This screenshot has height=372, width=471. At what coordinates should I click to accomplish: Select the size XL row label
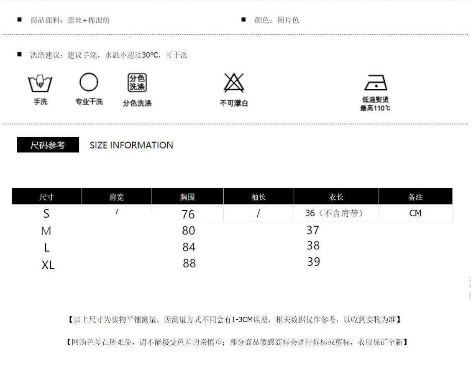[x=48, y=265]
